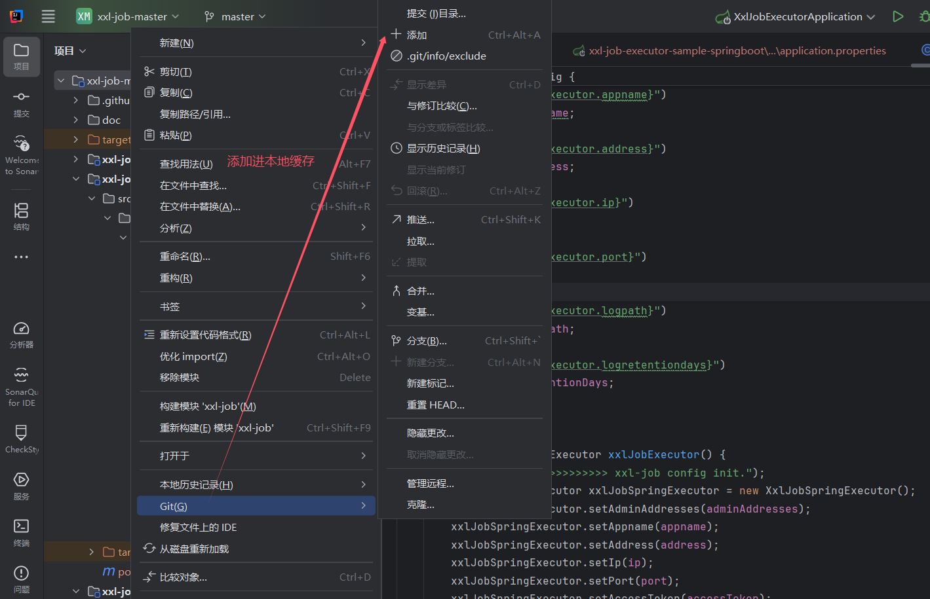Open the master branch dropdown
The width and height of the screenshot is (930, 599).
[235, 16]
